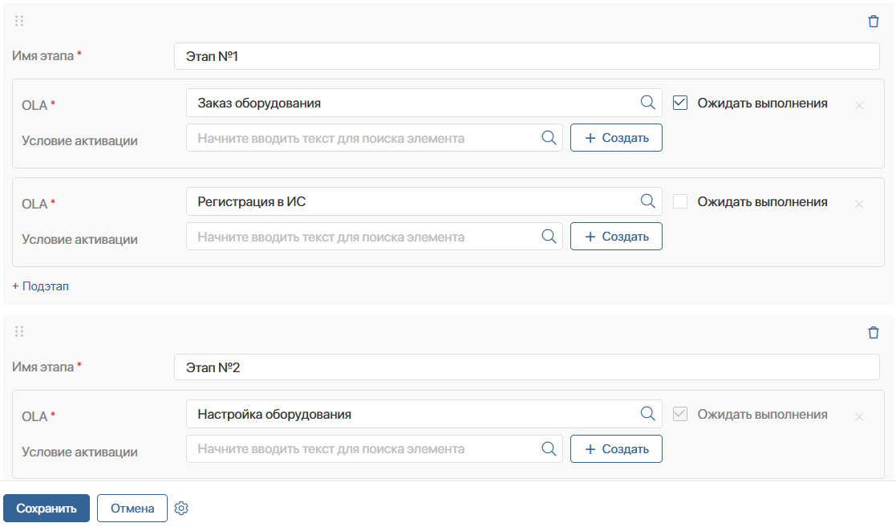Save the form with Сохранить
This screenshot has width=896, height=531.
pos(47,508)
